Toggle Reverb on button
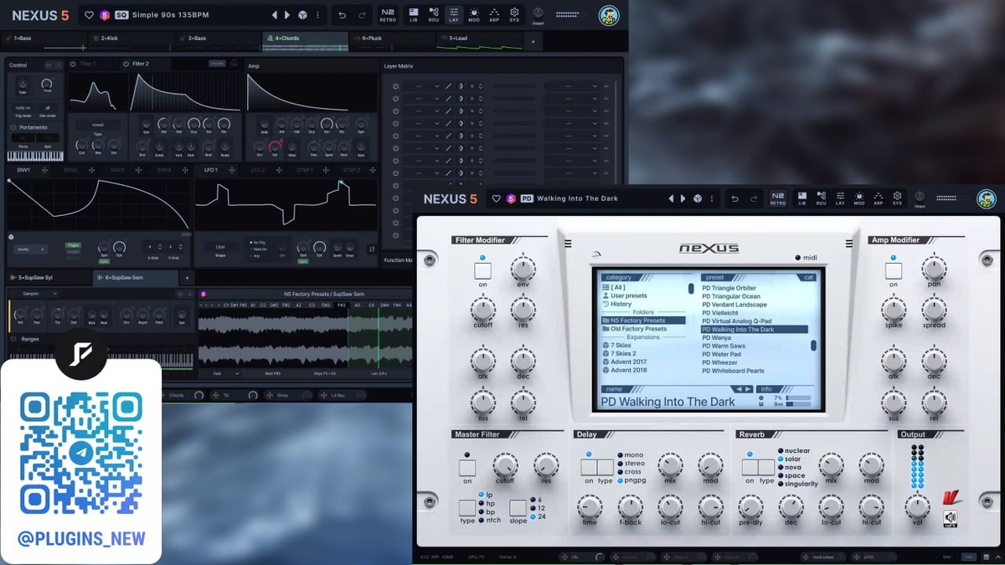1005x565 pixels. click(750, 467)
